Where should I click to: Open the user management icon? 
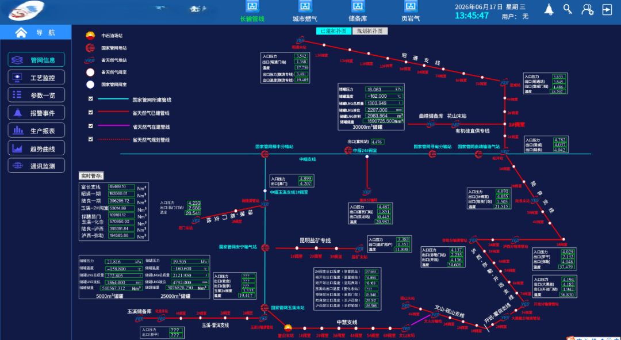point(587,10)
